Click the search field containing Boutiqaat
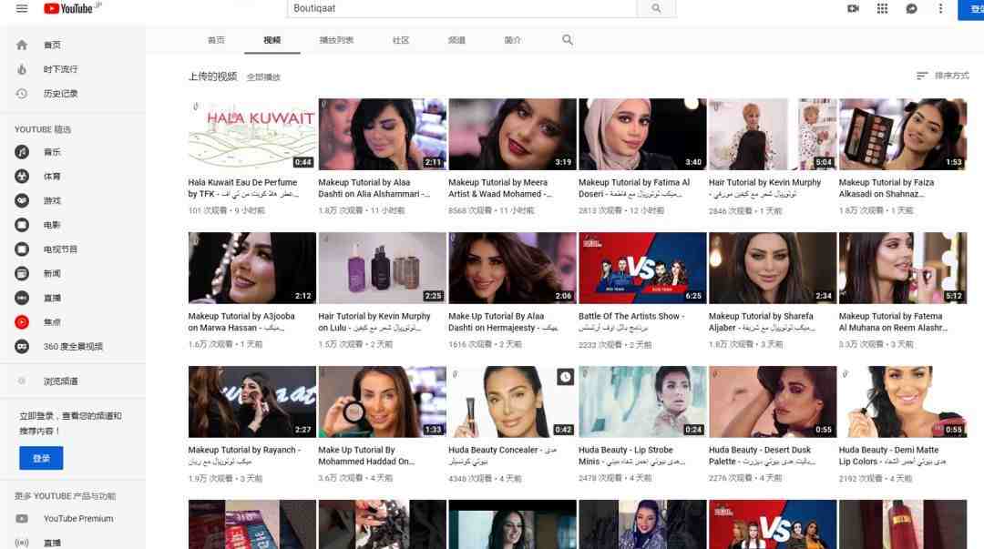The width and height of the screenshot is (984, 549). [x=462, y=8]
